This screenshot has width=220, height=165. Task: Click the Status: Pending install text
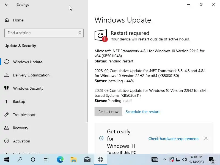click(x=113, y=101)
